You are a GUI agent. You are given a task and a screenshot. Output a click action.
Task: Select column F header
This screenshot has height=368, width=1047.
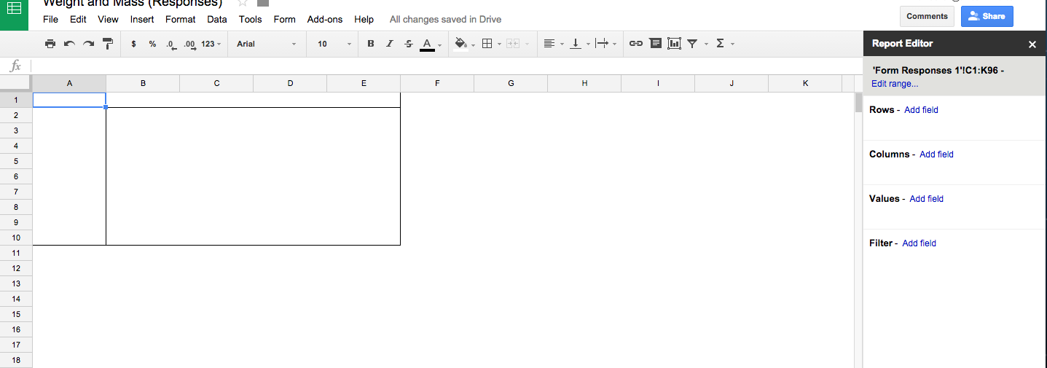pos(437,84)
